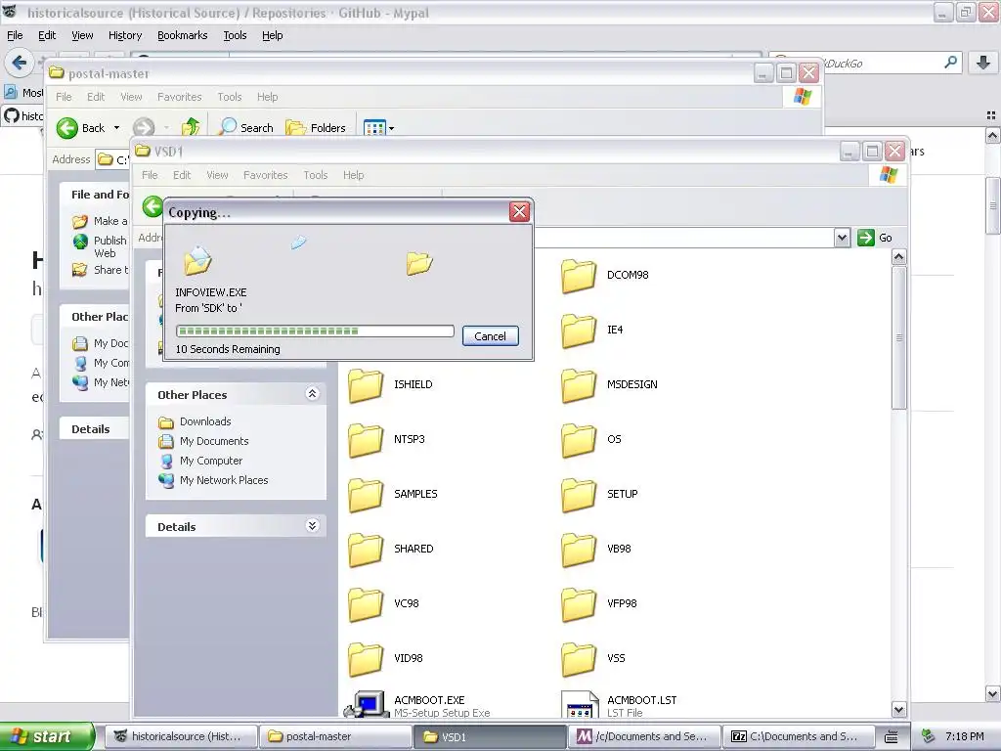Screen dimensions: 1001x751
Task: Open the History menu in Mypal
Action: (x=124, y=35)
